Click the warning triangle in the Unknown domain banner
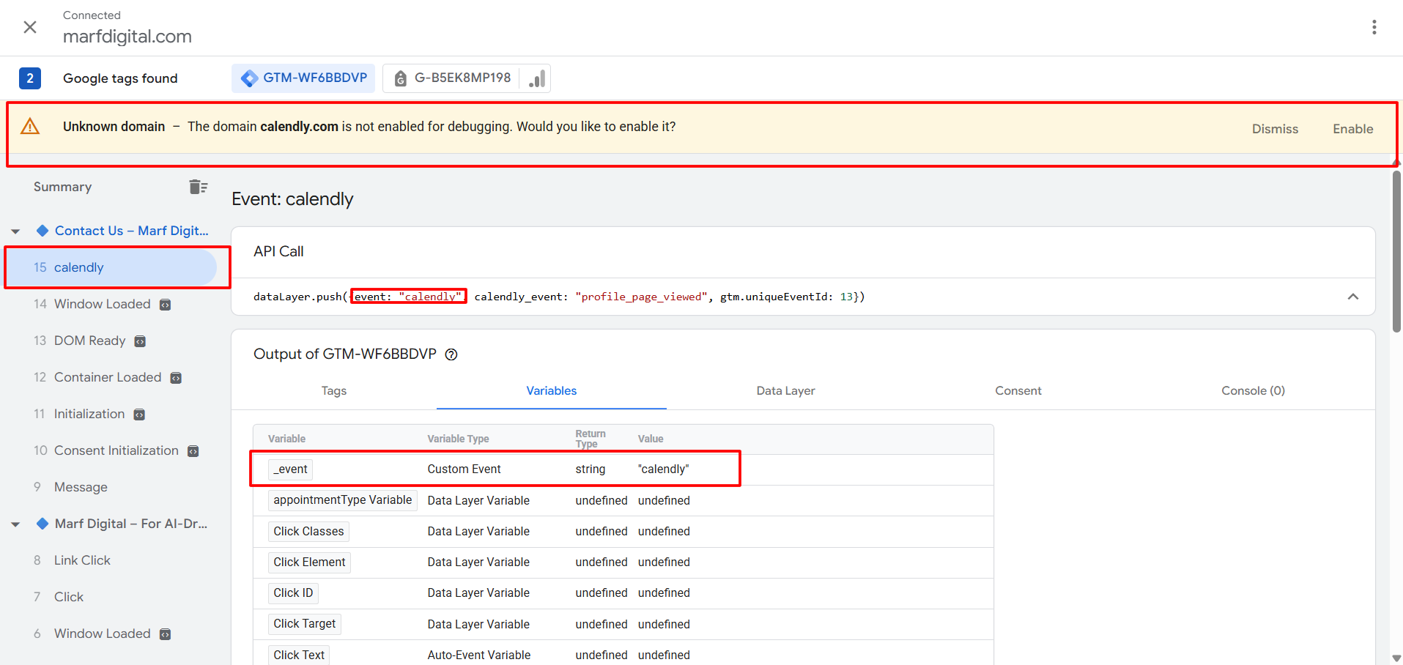The height and width of the screenshot is (665, 1403). pyautogui.click(x=30, y=126)
